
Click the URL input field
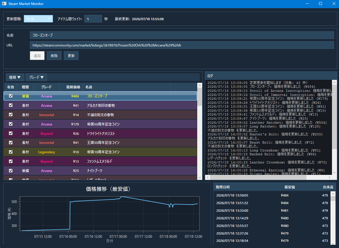(x=182, y=45)
